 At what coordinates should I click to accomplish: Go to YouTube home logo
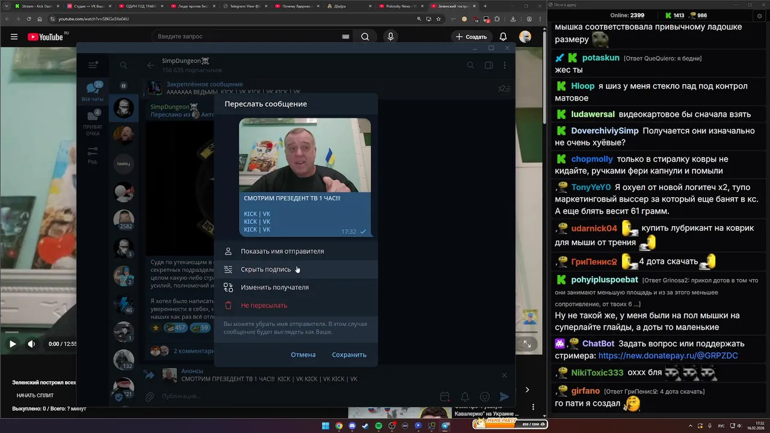46,37
